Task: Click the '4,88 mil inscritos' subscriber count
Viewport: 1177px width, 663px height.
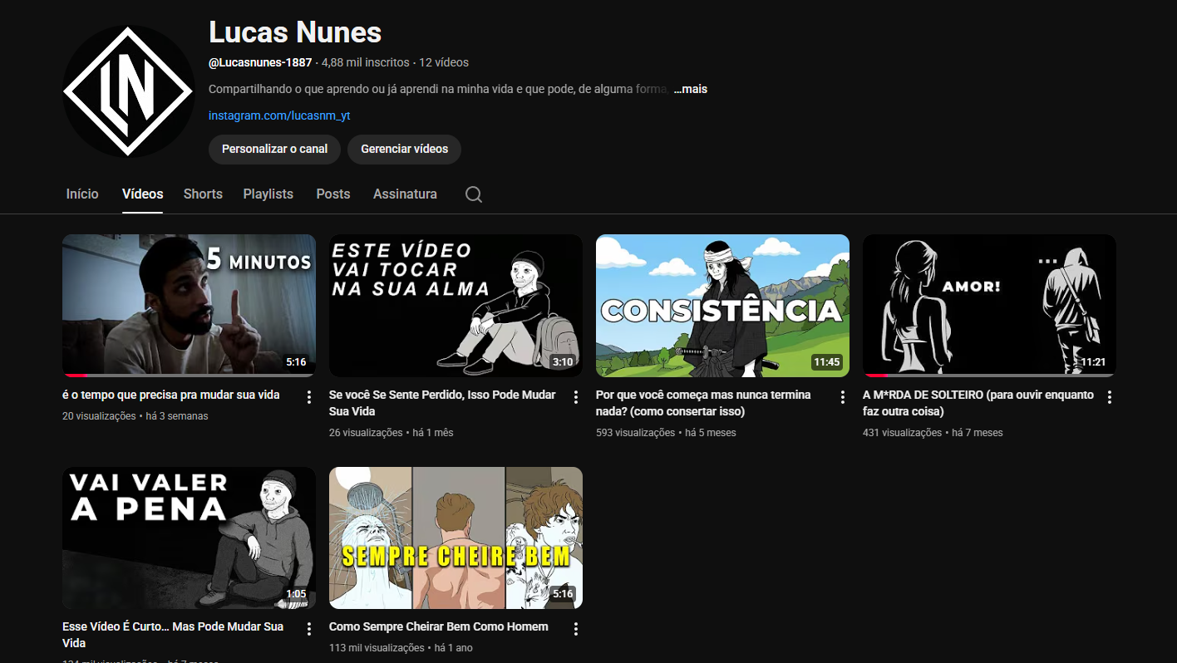Action: (x=366, y=62)
